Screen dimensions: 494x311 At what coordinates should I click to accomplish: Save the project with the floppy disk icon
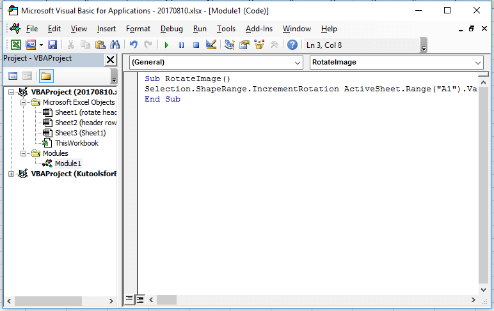[52, 45]
